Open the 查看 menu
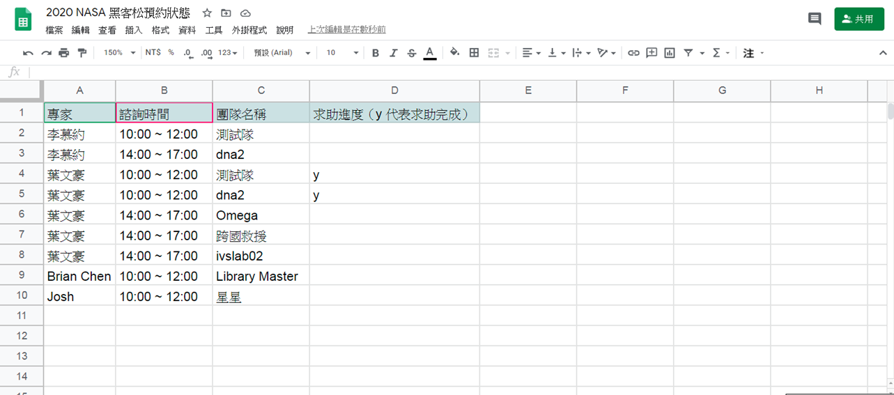This screenshot has width=894, height=395. (x=107, y=30)
